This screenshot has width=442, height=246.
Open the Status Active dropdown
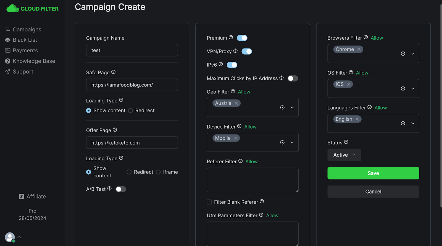coord(344,155)
